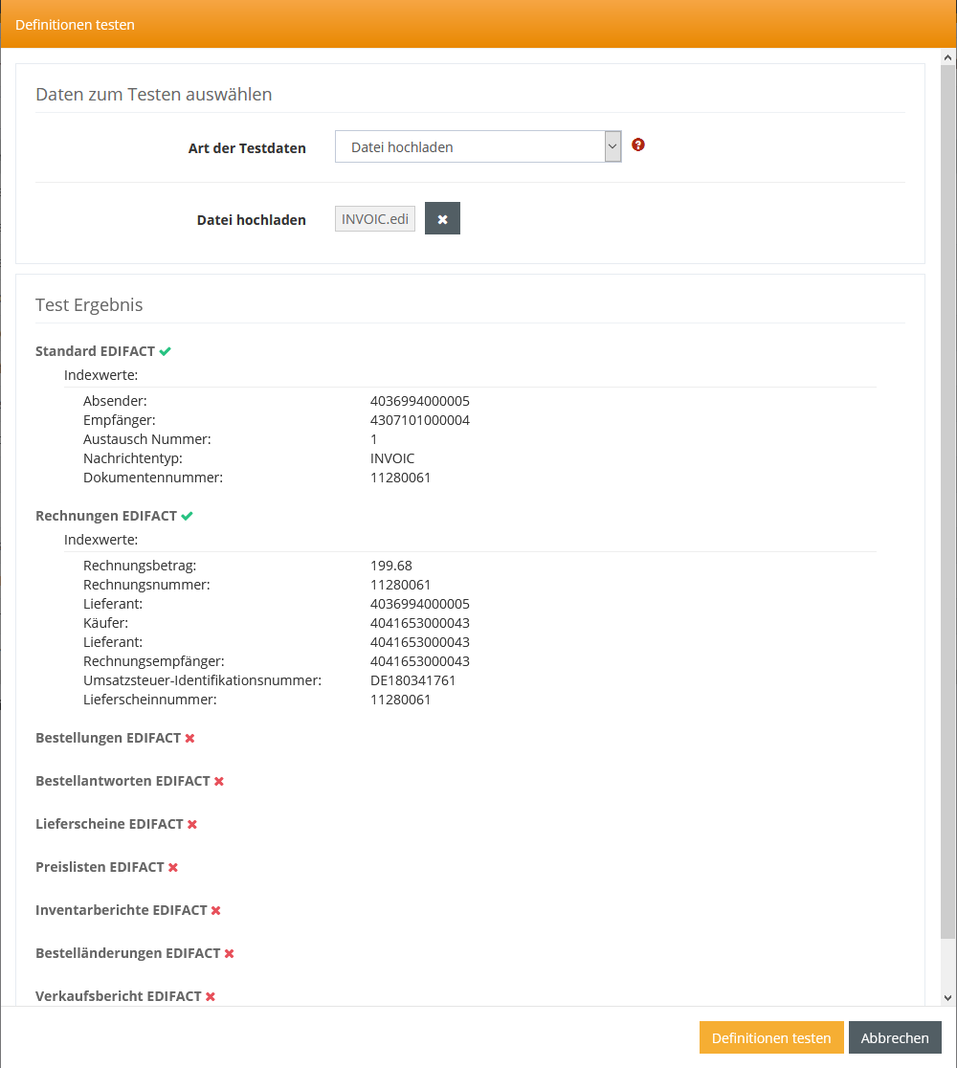
Task: Click red X next to Bestelländerungen EDIFACT
Action: (230, 953)
